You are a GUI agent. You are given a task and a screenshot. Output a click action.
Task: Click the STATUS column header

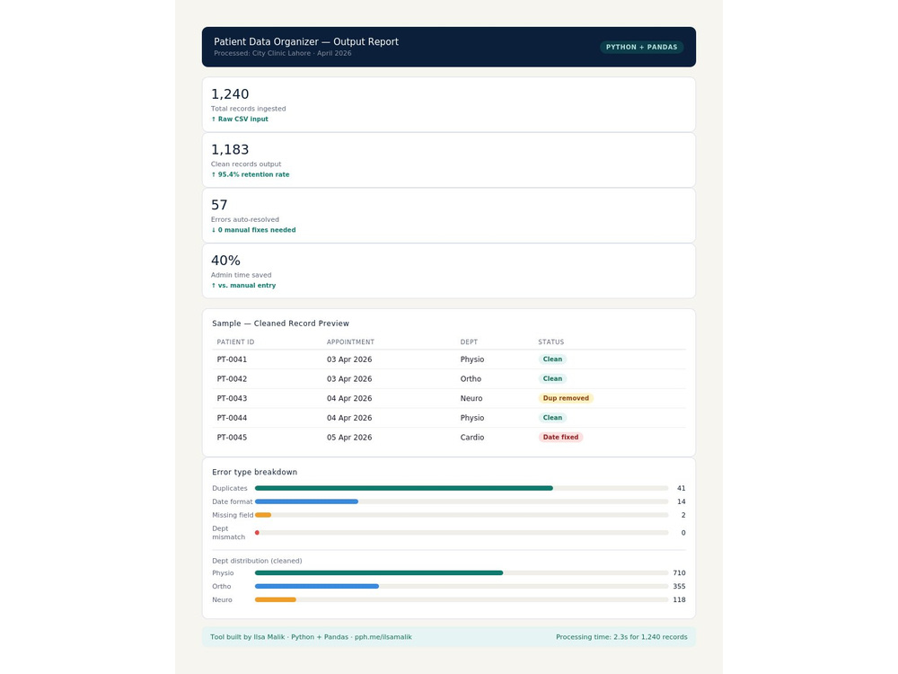point(551,342)
